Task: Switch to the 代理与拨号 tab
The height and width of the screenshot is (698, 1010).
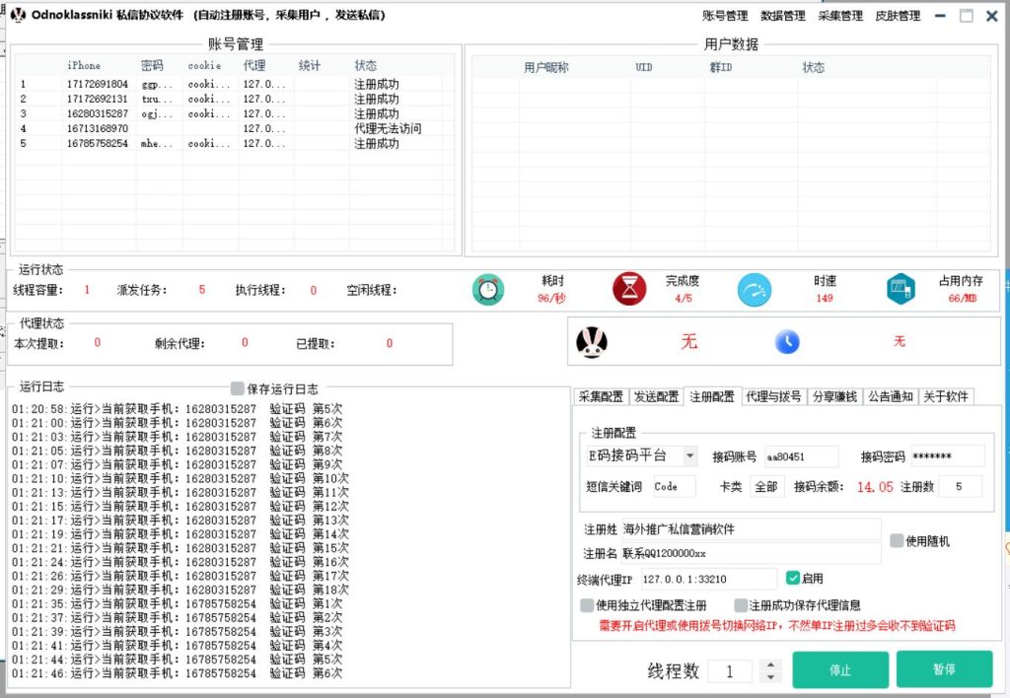Action: [x=775, y=394]
